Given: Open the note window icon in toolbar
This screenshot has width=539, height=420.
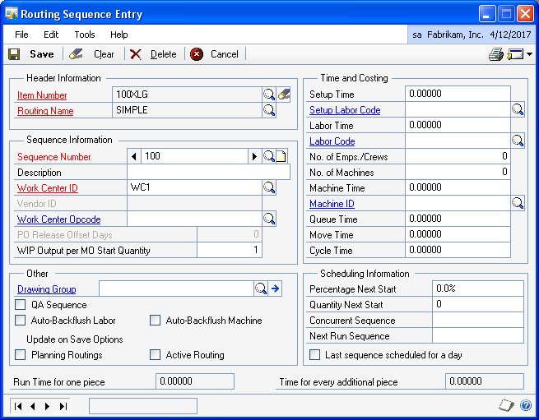Looking at the screenshot, I should tap(515, 54).
